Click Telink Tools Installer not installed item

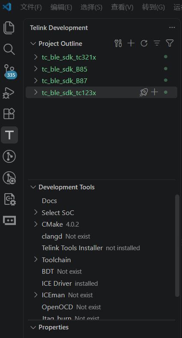(x=91, y=248)
